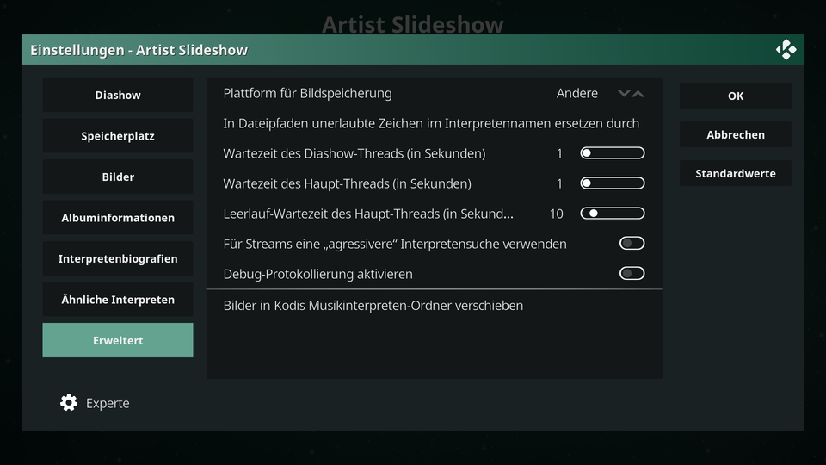Click the Andere platform value
The width and height of the screenshot is (826, 465).
[576, 93]
